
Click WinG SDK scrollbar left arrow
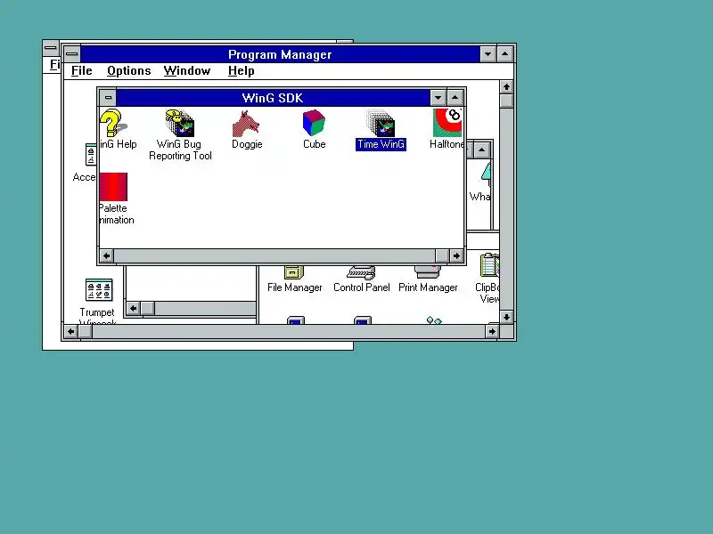point(106,255)
